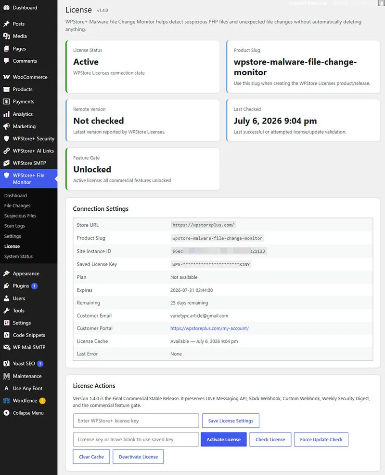
Task: Open the Scan Logs submenu item
Action: 14,226
